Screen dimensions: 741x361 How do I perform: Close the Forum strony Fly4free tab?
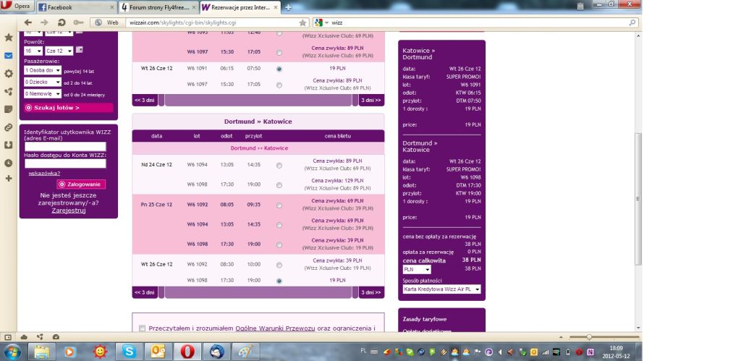(194, 7)
